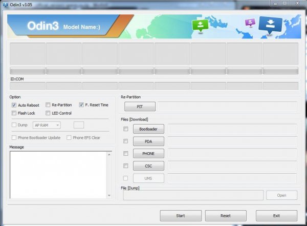Click the first ID:COM port slot
The image size is (307, 226).
(x=28, y=86)
